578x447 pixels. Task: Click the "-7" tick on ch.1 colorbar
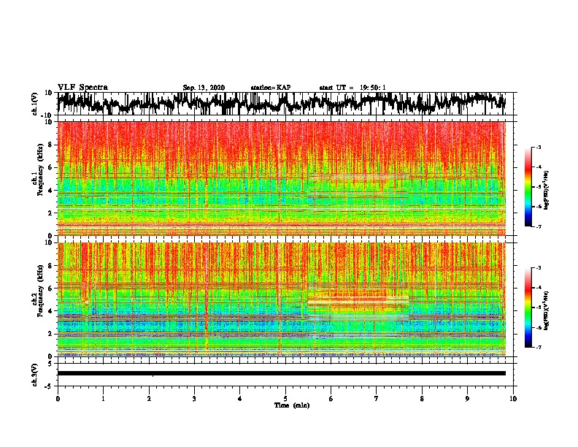pos(538,226)
